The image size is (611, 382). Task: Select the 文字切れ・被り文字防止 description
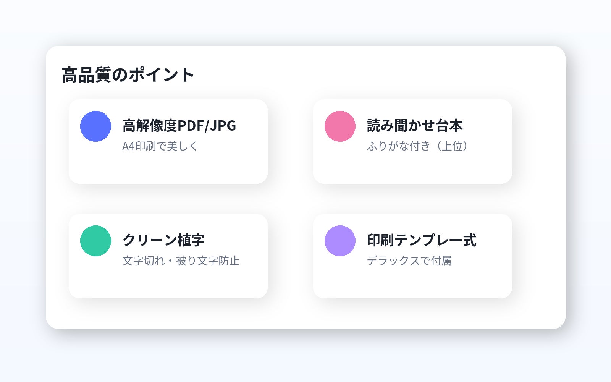(181, 261)
